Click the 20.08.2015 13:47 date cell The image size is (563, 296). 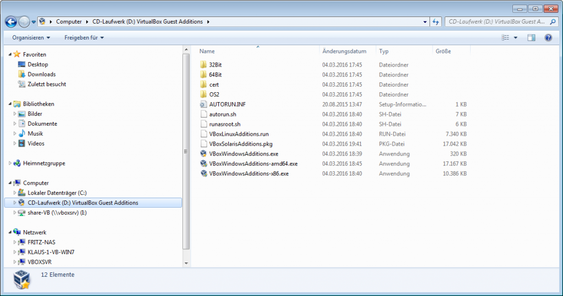click(x=342, y=104)
